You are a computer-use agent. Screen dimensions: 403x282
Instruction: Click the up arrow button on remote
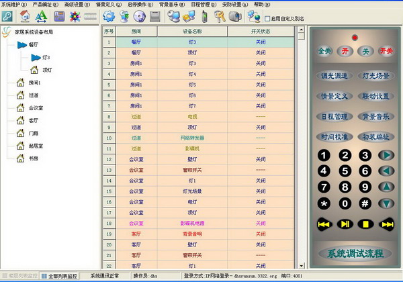tap(386, 187)
